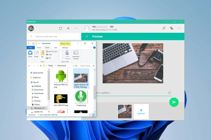Screen dimensions: 211x140
Task: Click Download in the address path
Action: point(61,66)
